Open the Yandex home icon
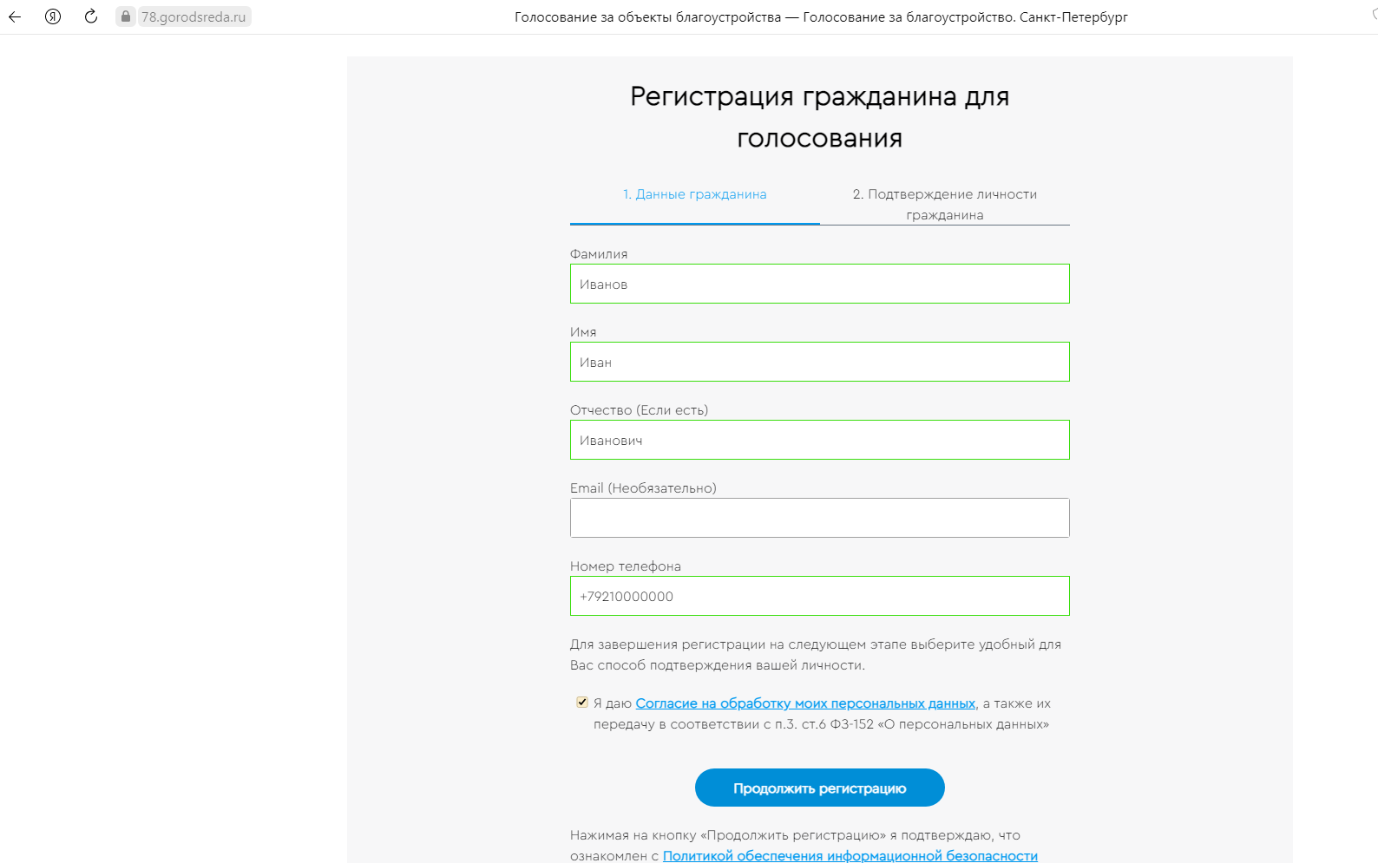The height and width of the screenshot is (863, 1378). pos(53,16)
